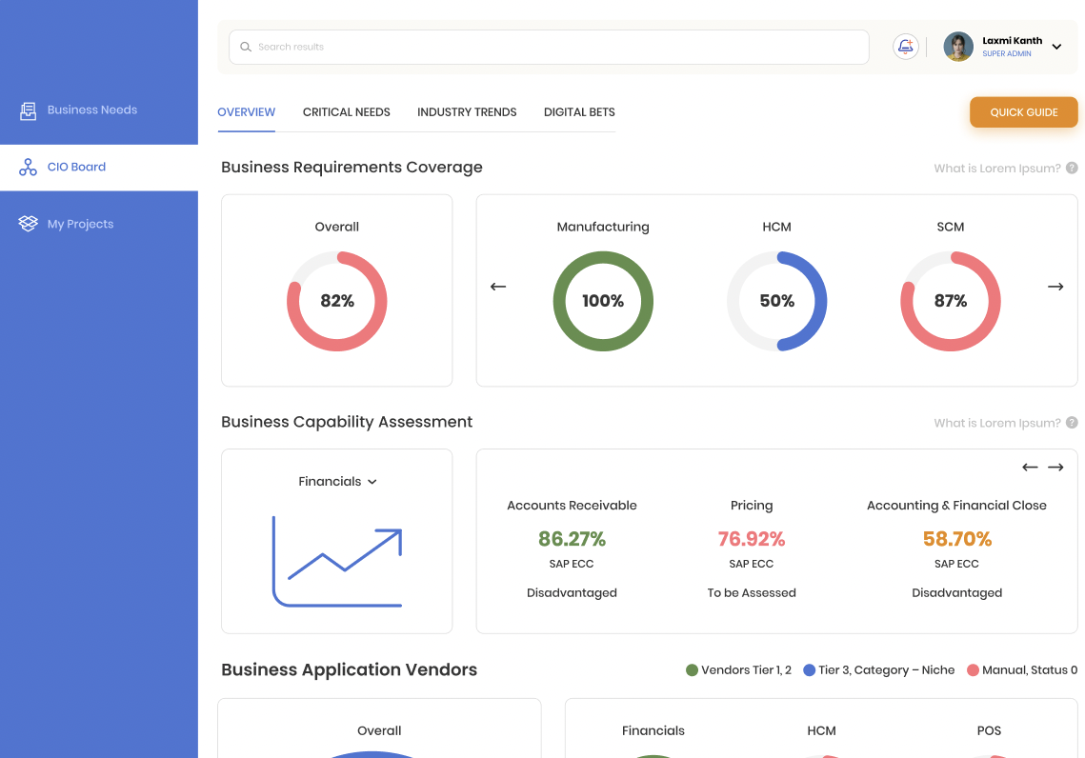Click the Business Application Vendors heading

[350, 669]
